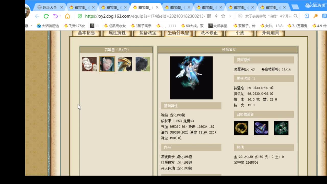Click the 亲密度:2865704 value

246,163
